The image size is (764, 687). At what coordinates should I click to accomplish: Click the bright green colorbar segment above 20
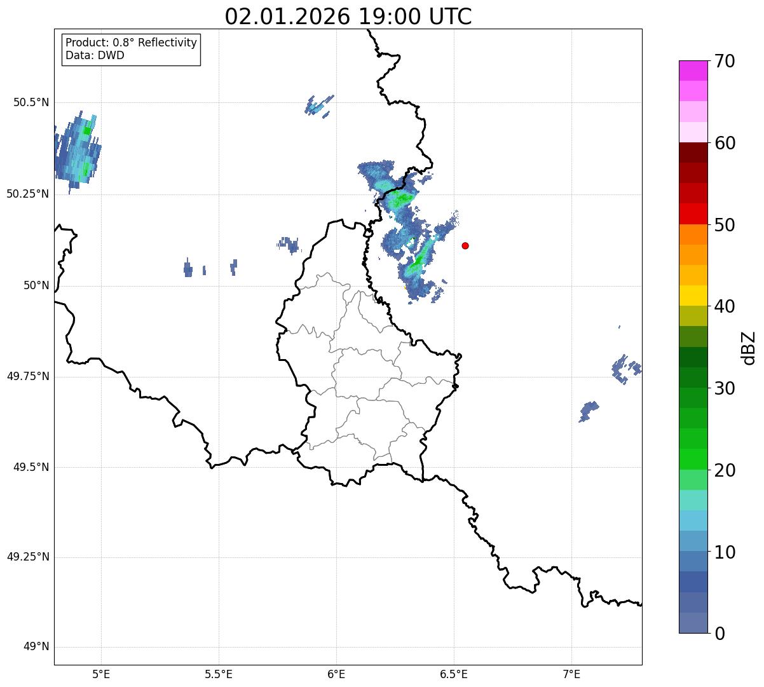coord(693,459)
